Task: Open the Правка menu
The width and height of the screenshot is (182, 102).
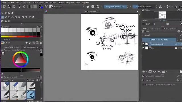Action: tap(11, 3)
